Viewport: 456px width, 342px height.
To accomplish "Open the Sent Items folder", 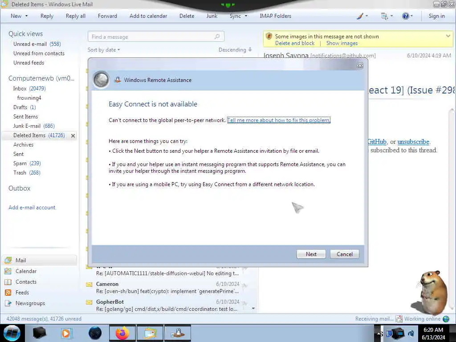I will tap(25, 116).
